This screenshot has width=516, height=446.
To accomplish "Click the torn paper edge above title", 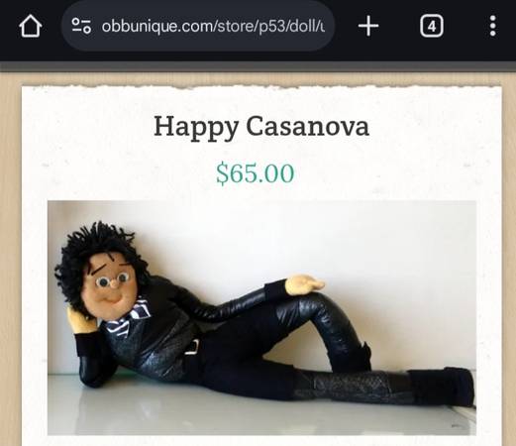I will coord(261,87).
